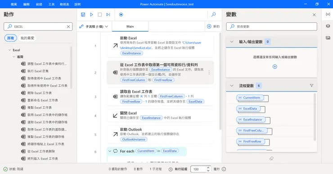Add a new input/output variable plus icon
The width and height of the screenshot is (333, 174).
point(275,67)
